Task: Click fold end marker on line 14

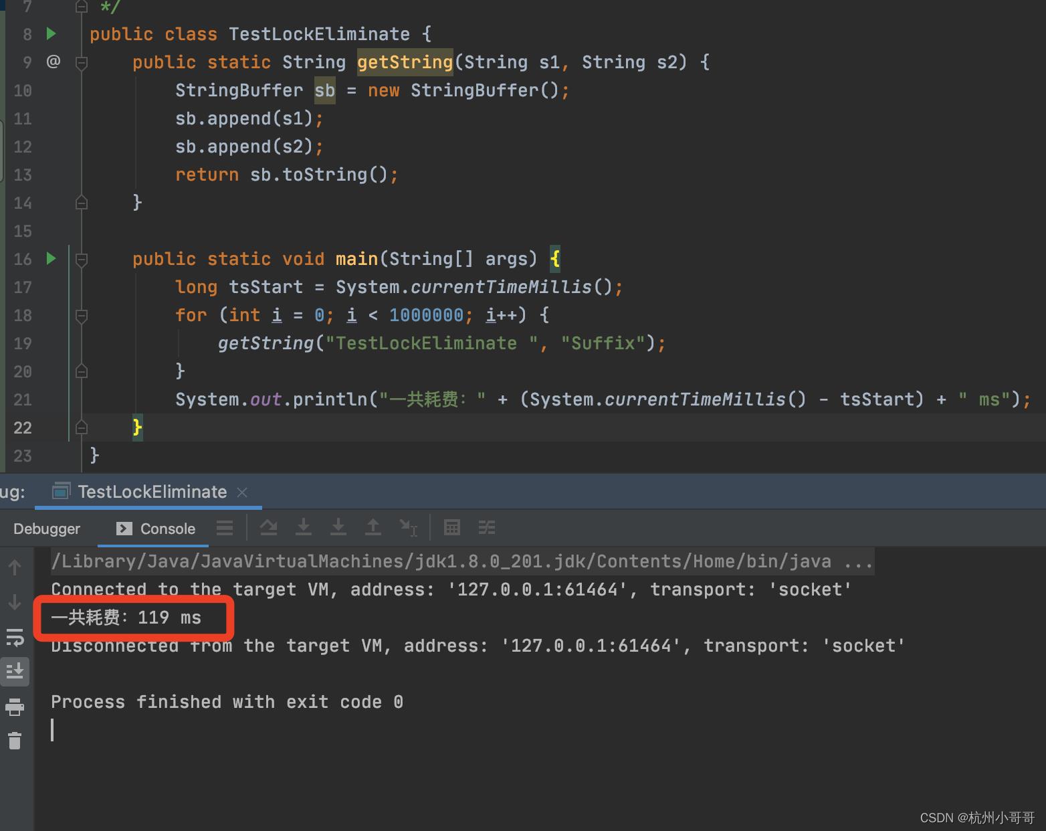Action: click(x=82, y=202)
